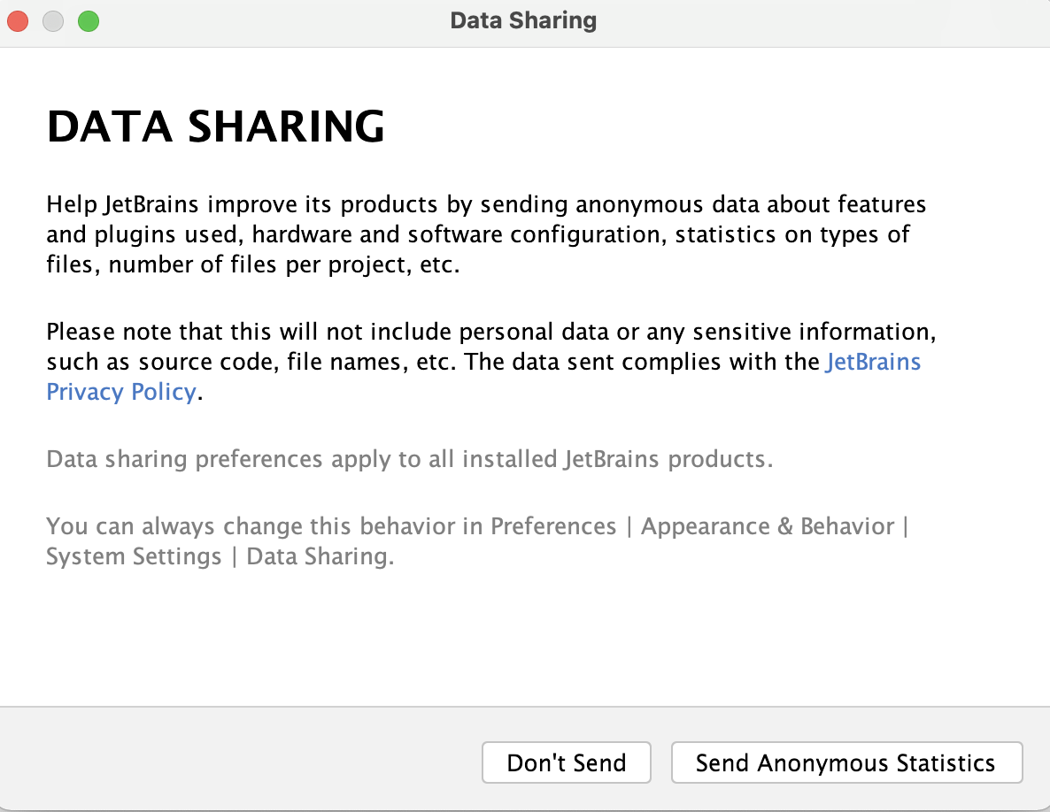Click the 'files, number of files per project' line
The height and width of the screenshot is (812, 1050).
click(253, 264)
